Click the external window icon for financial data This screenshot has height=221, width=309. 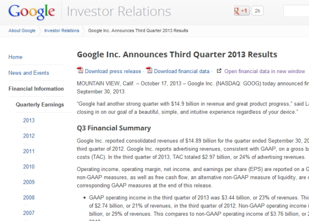pyautogui.click(x=219, y=71)
